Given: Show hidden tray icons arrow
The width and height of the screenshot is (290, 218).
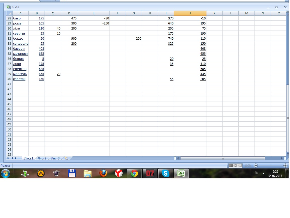Looking at the screenshot, I should tap(263, 174).
